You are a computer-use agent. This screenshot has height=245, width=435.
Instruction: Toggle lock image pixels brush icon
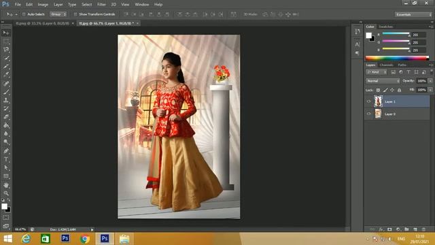[385, 90]
